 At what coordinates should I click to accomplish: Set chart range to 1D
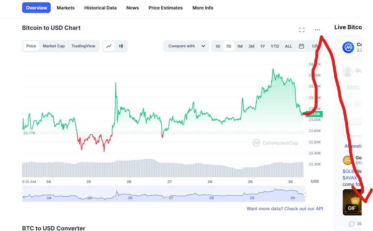point(218,46)
